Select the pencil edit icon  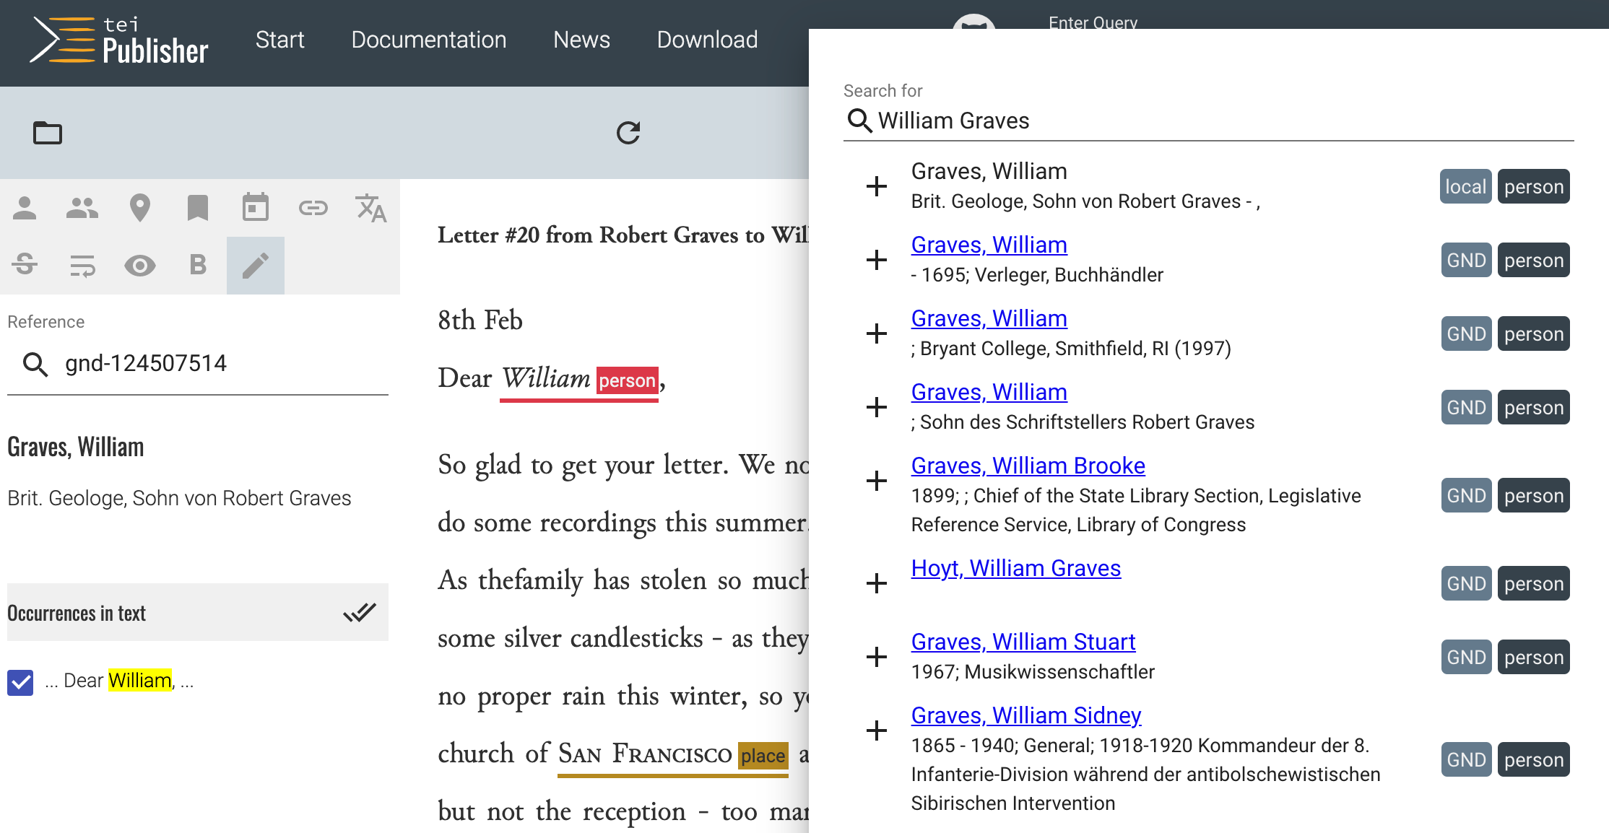pyautogui.click(x=256, y=265)
